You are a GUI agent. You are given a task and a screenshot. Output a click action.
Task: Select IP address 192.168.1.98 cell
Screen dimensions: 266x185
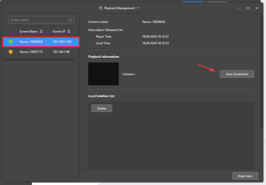tap(61, 52)
